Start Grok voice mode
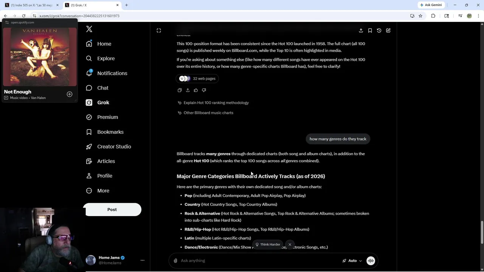Image resolution: width=484 pixels, height=272 pixels. [371, 261]
